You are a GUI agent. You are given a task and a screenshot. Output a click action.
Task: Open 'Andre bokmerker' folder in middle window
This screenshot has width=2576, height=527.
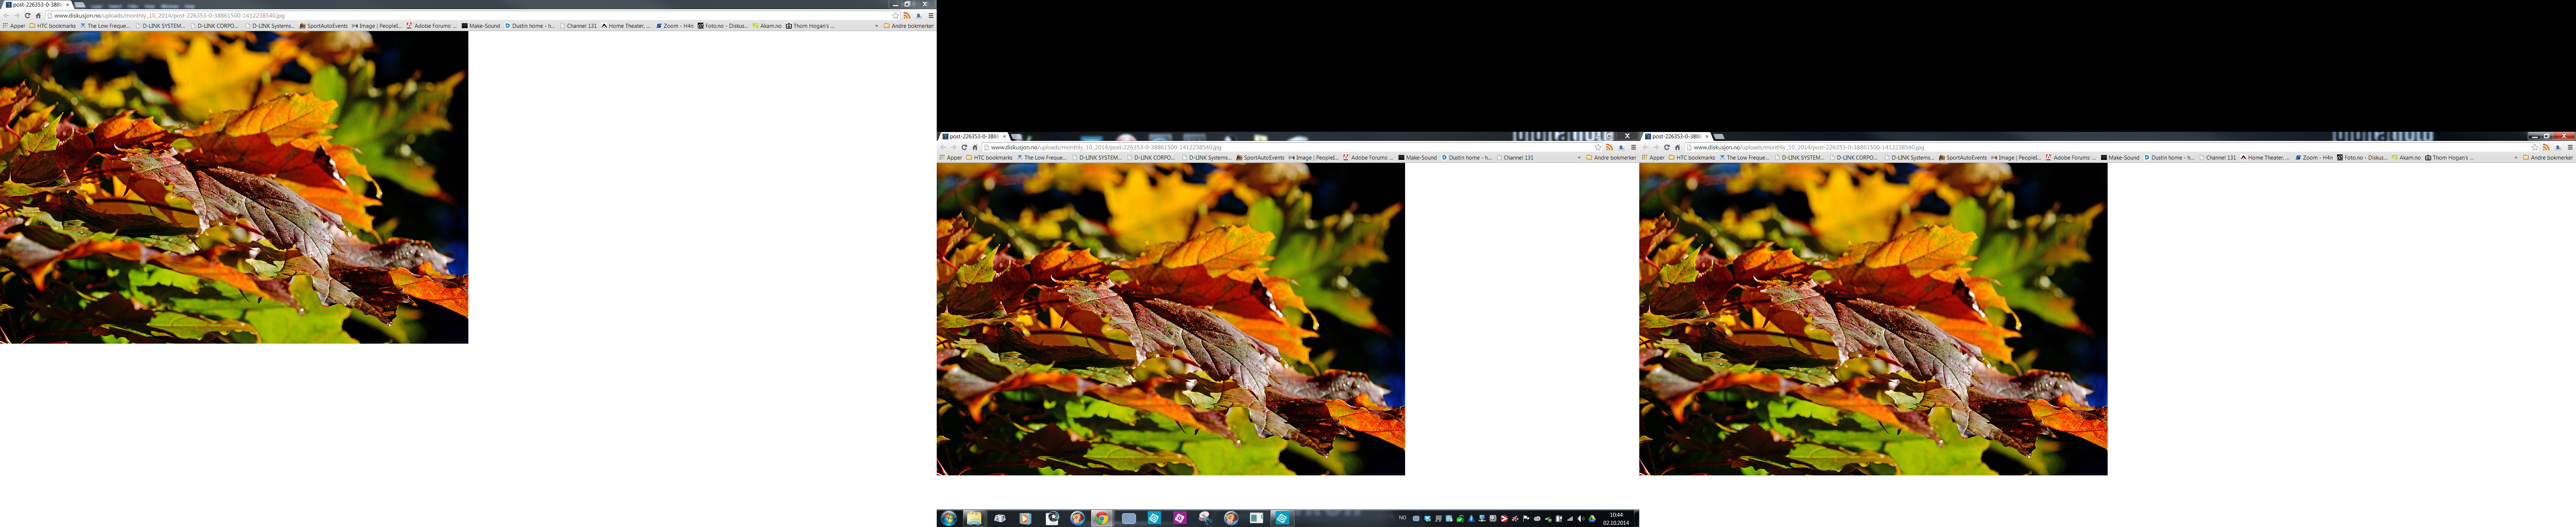1612,158
